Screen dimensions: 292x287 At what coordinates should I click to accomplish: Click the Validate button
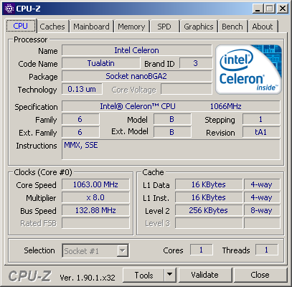coord(205,276)
